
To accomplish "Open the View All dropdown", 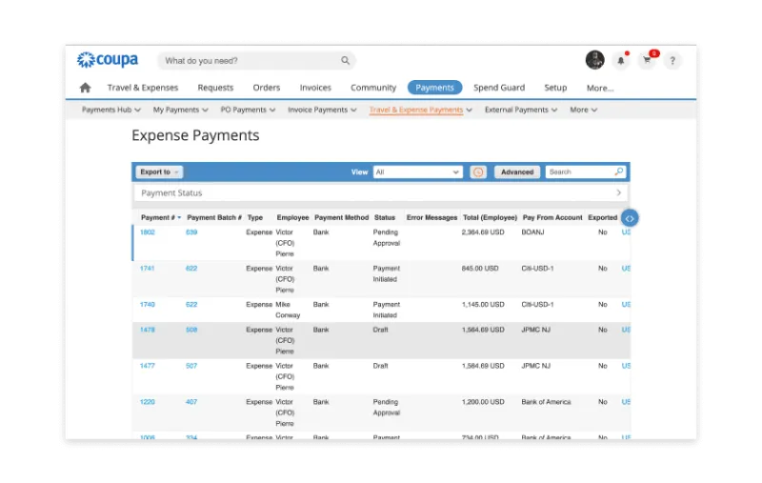I will (417, 172).
